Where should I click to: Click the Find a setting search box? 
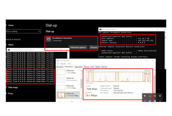pos(23,31)
